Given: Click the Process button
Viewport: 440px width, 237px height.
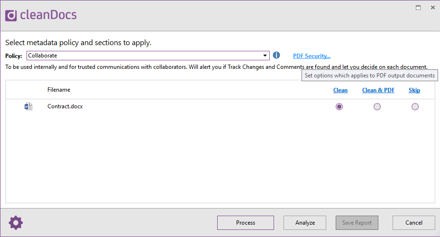Looking at the screenshot, I should tap(246, 223).
